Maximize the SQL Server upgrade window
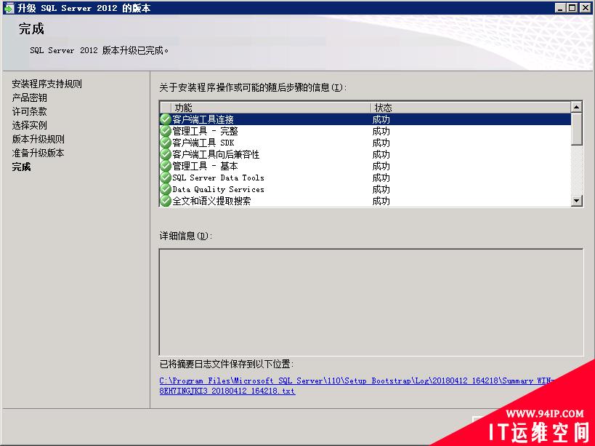Viewport: 595px width, 446px height. pos(572,8)
